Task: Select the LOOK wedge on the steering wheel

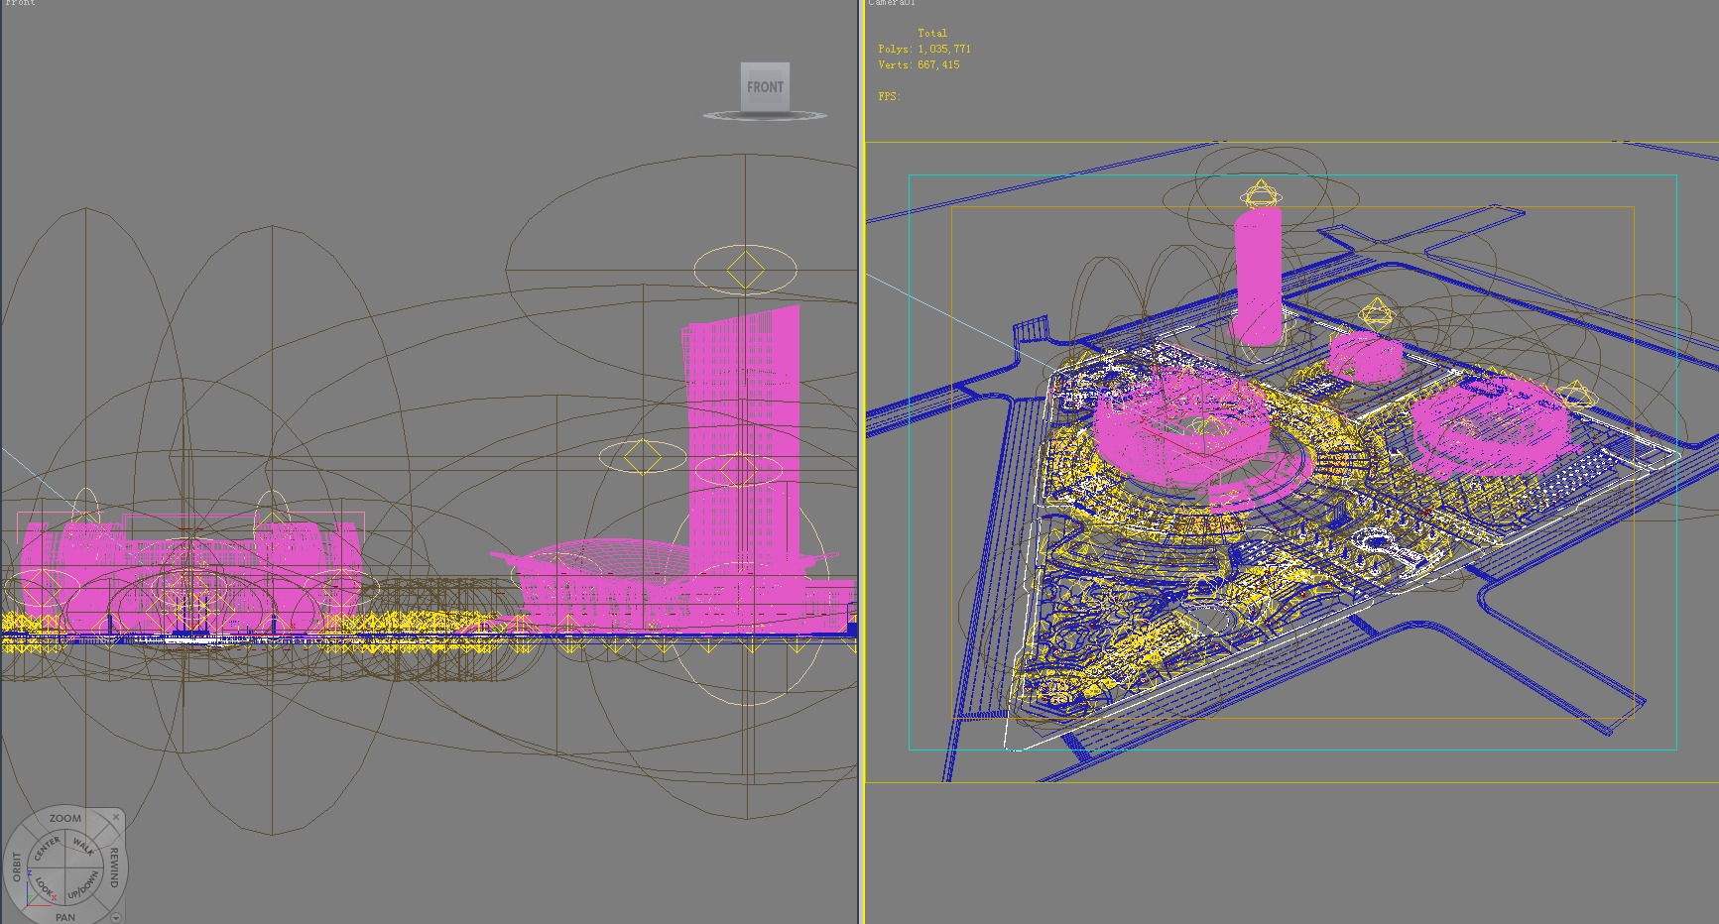Action: pyautogui.click(x=46, y=886)
